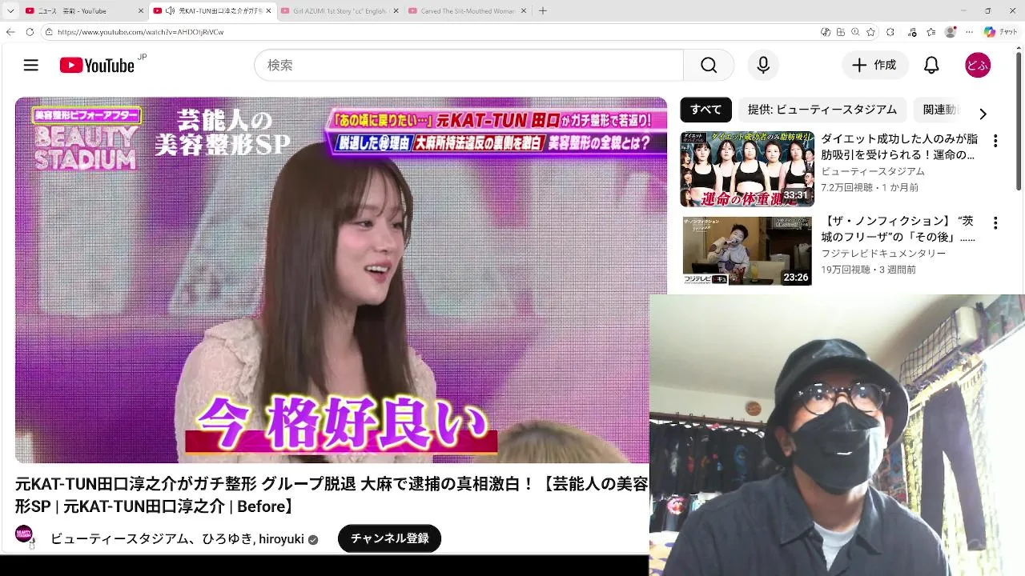
Task: Restore down the browser window
Action: (987, 11)
